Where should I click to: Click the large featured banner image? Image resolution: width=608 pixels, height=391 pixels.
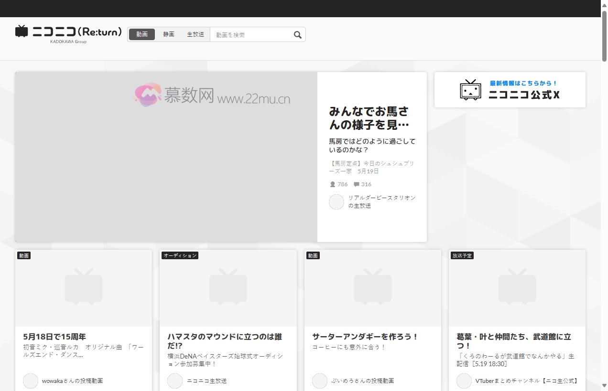coord(166,157)
